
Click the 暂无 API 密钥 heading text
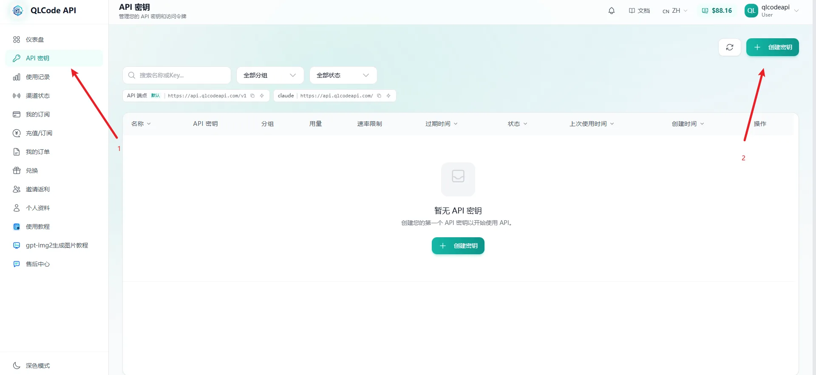(458, 211)
